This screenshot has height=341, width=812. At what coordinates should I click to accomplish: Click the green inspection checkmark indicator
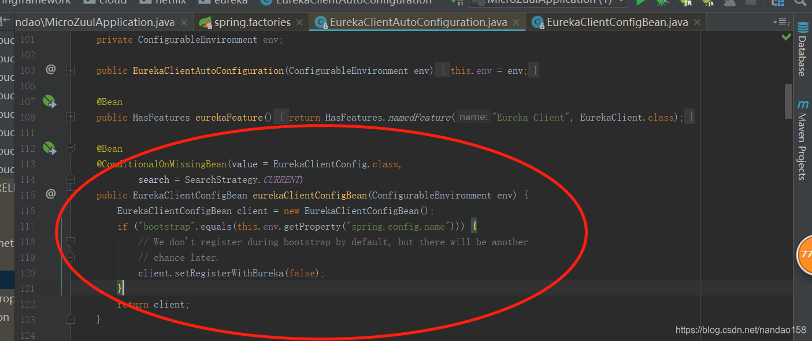pyautogui.click(x=786, y=36)
